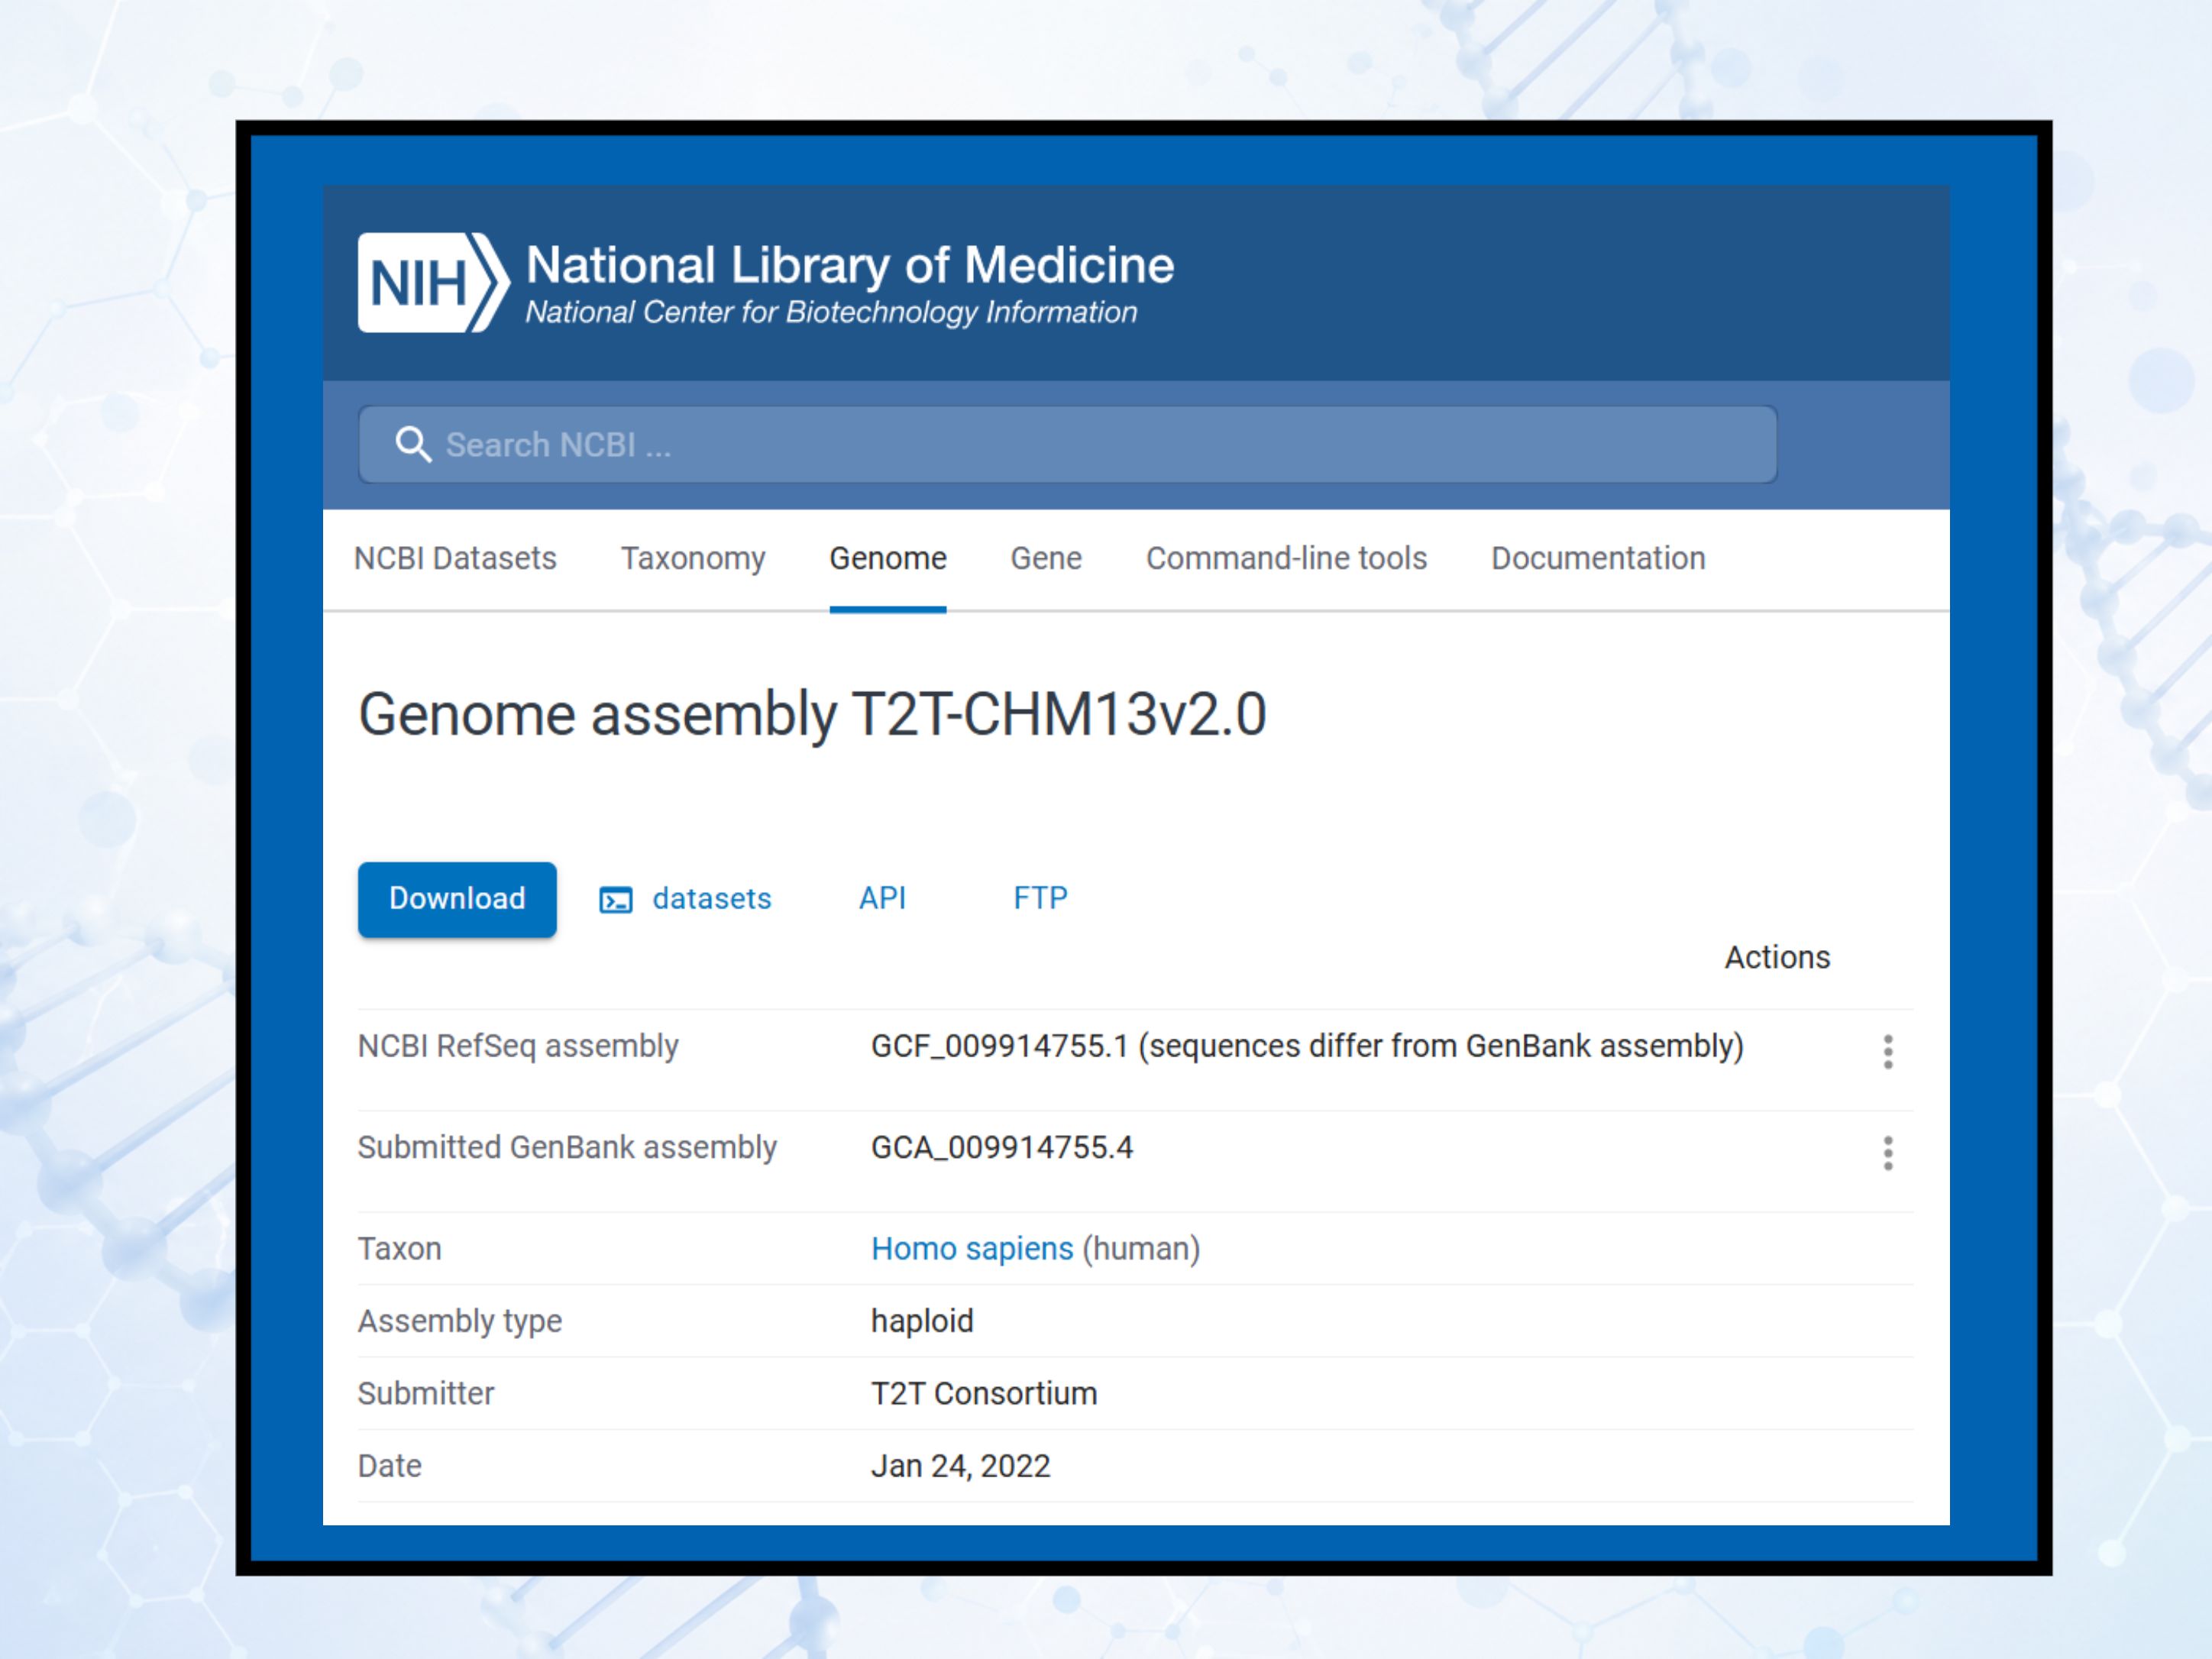
Task: Click National Library of Medicine header title
Action: pyautogui.click(x=849, y=265)
